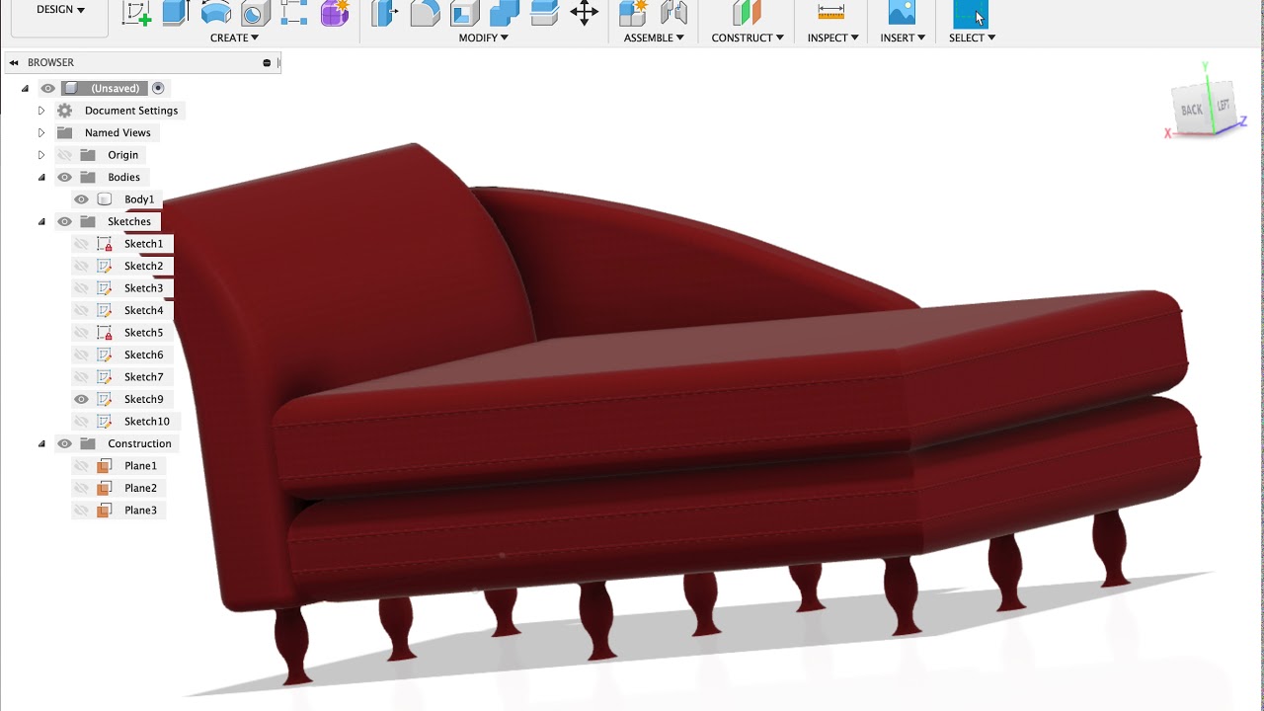Viewport: 1264px width, 711px height.
Task: Collapse the (Unsaved) root tree node
Action: point(26,89)
